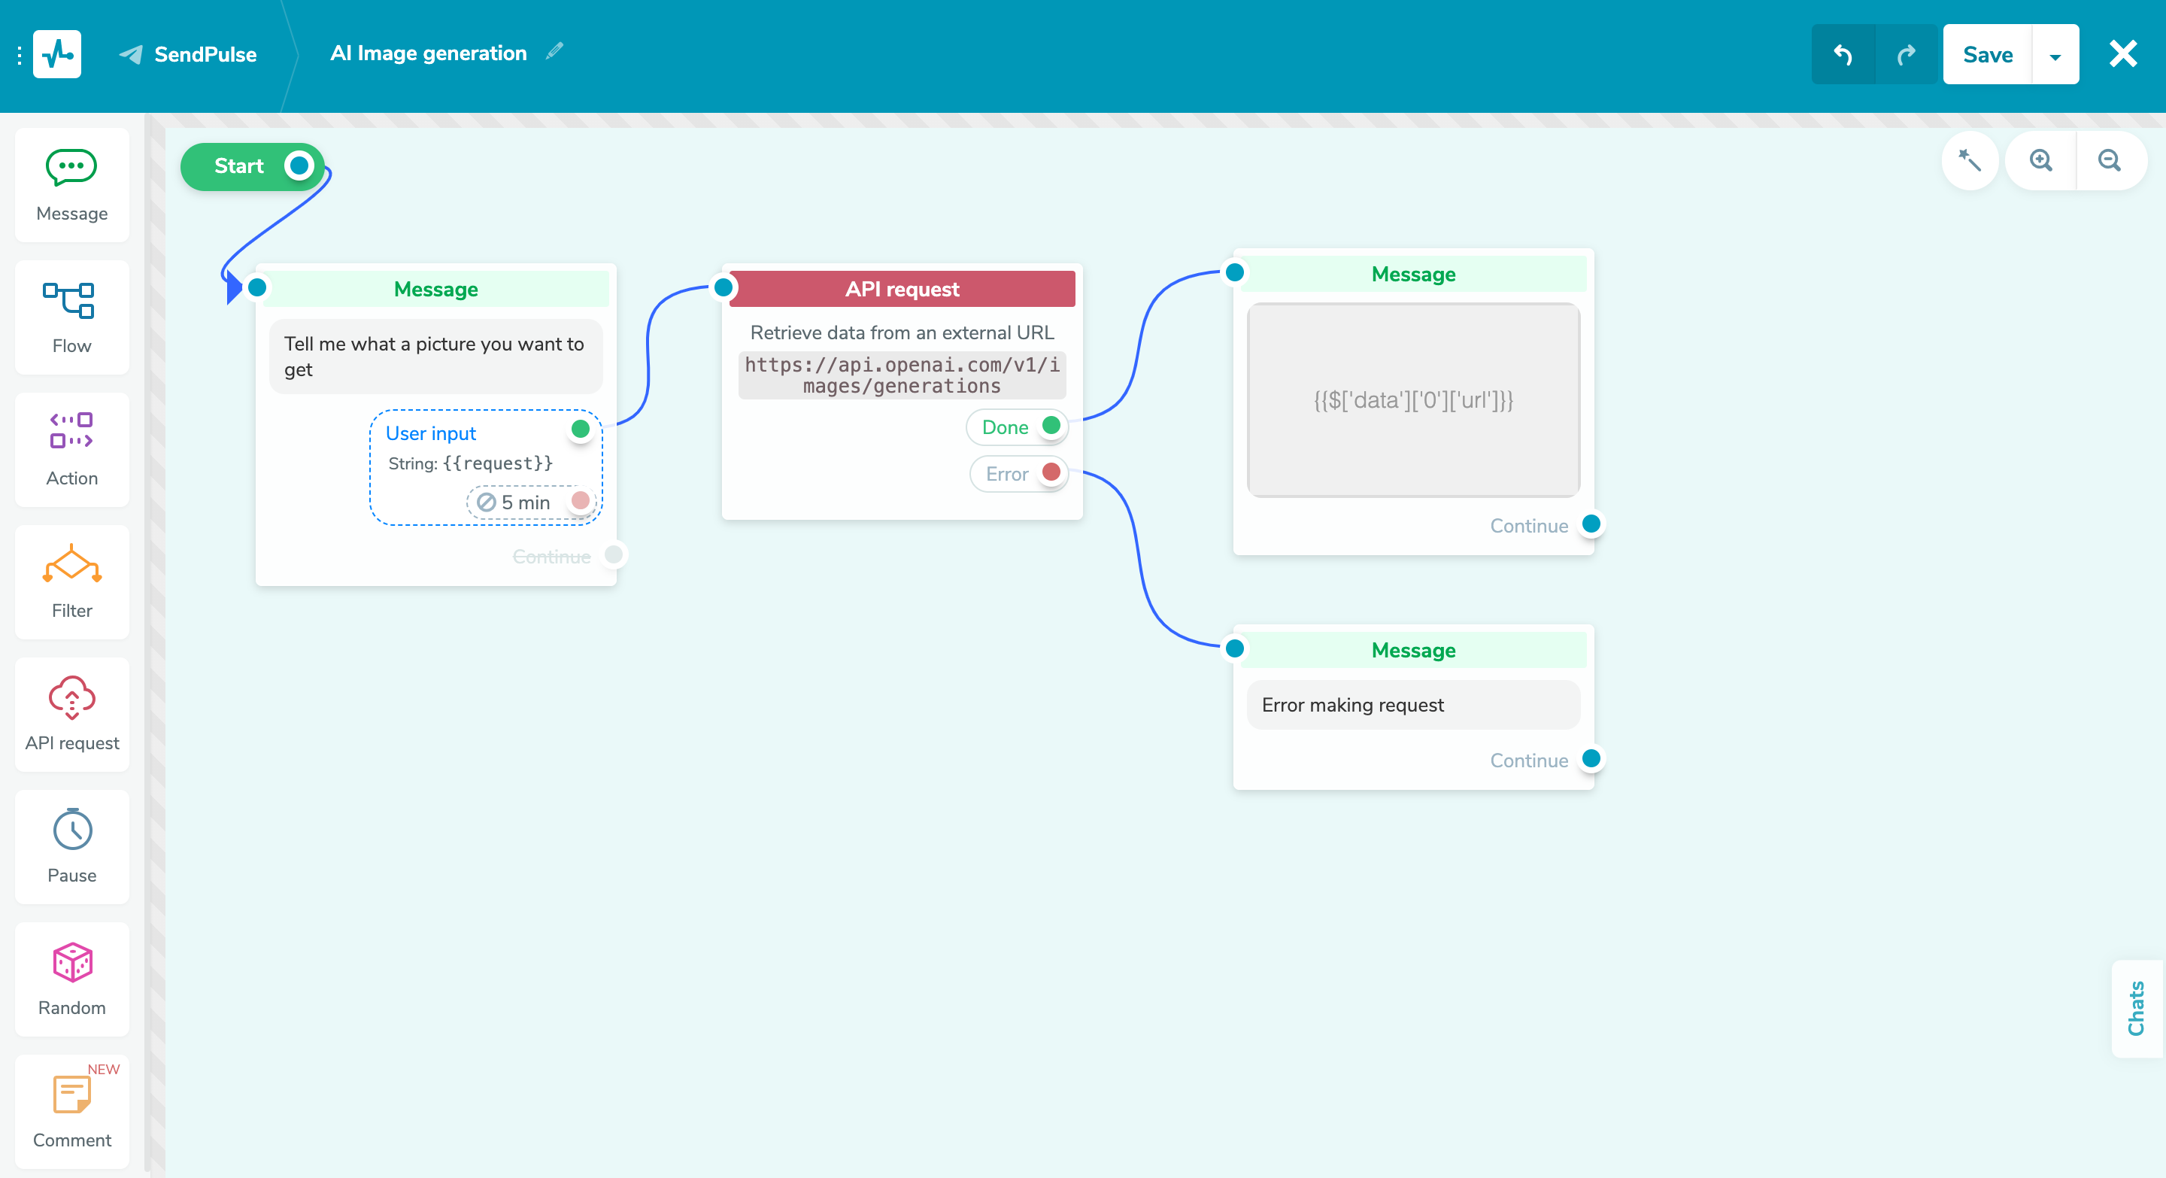Select the Action block icon
Image resolution: width=2166 pixels, height=1178 pixels.
pos(71,433)
